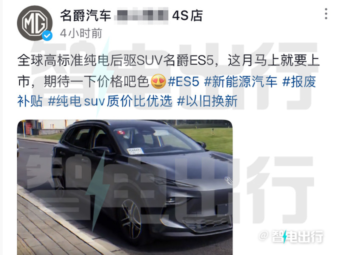Click the white placard on the windshield
The image size is (340, 255).
click(x=135, y=151)
